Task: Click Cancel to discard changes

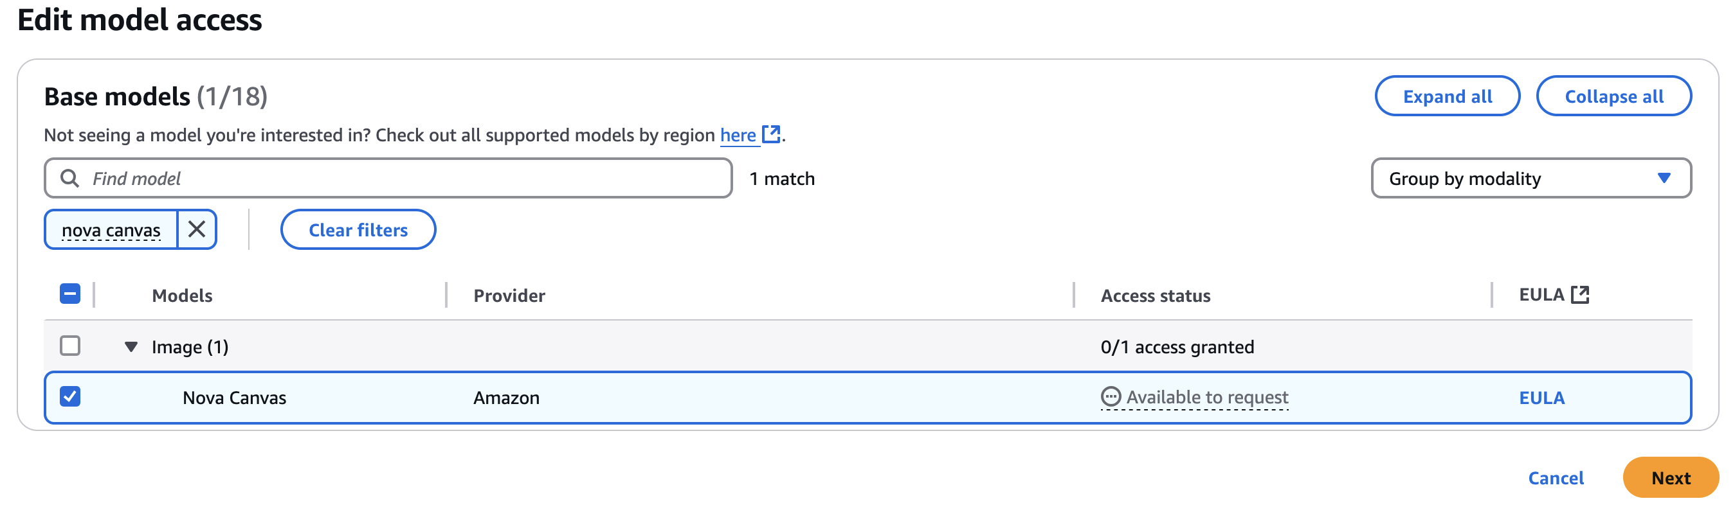Action: coord(1555,478)
